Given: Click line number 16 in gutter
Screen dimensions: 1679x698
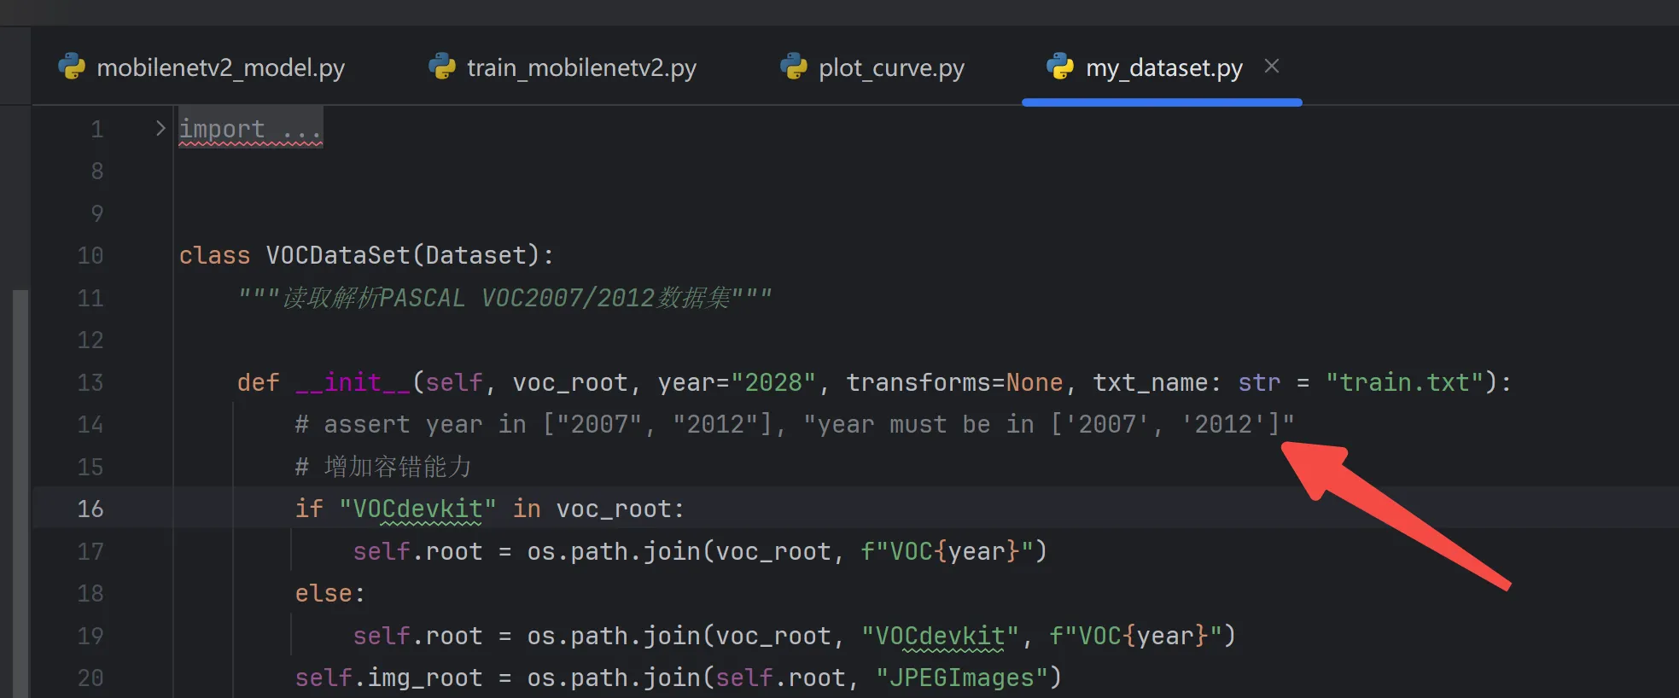Looking at the screenshot, I should 90,509.
